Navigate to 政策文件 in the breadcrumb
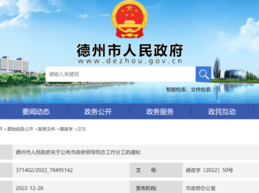This screenshot has width=259, height=193. 47,129
